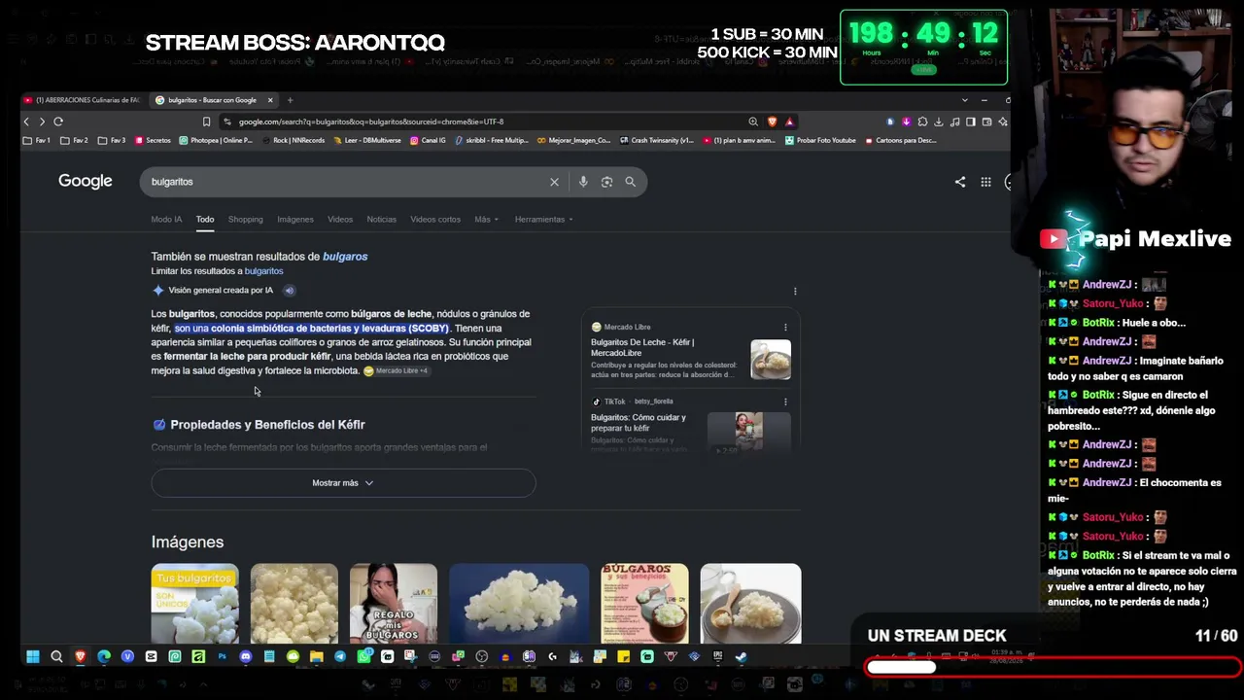
Task: Close the bulgaritos Google tab
Action: (x=270, y=100)
